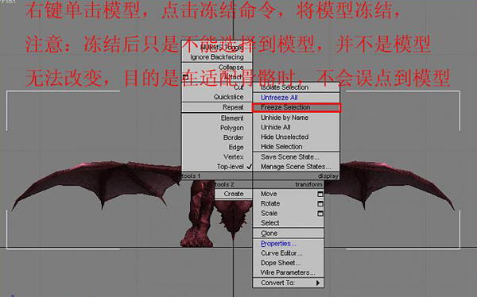477x297 pixels.
Task: Open Rotate settings box icon
Action: (320, 203)
